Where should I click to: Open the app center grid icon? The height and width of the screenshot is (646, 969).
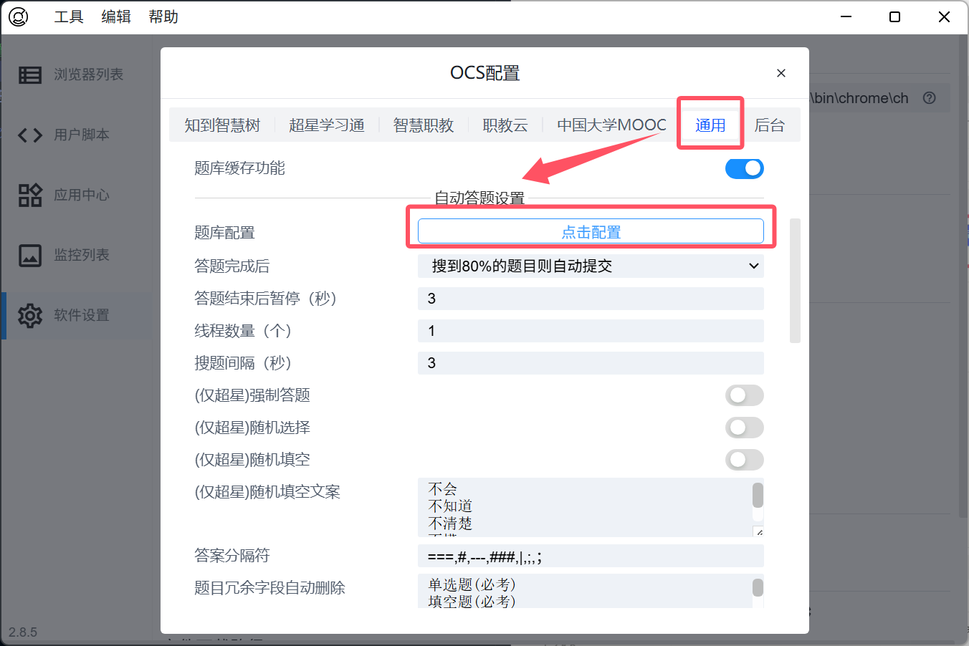click(x=30, y=195)
